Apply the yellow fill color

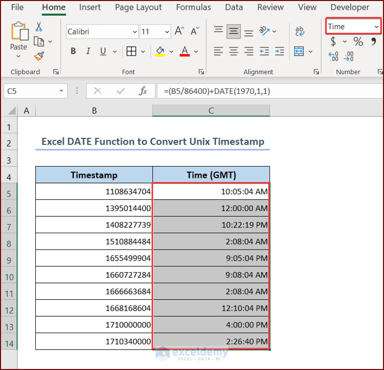[160, 51]
